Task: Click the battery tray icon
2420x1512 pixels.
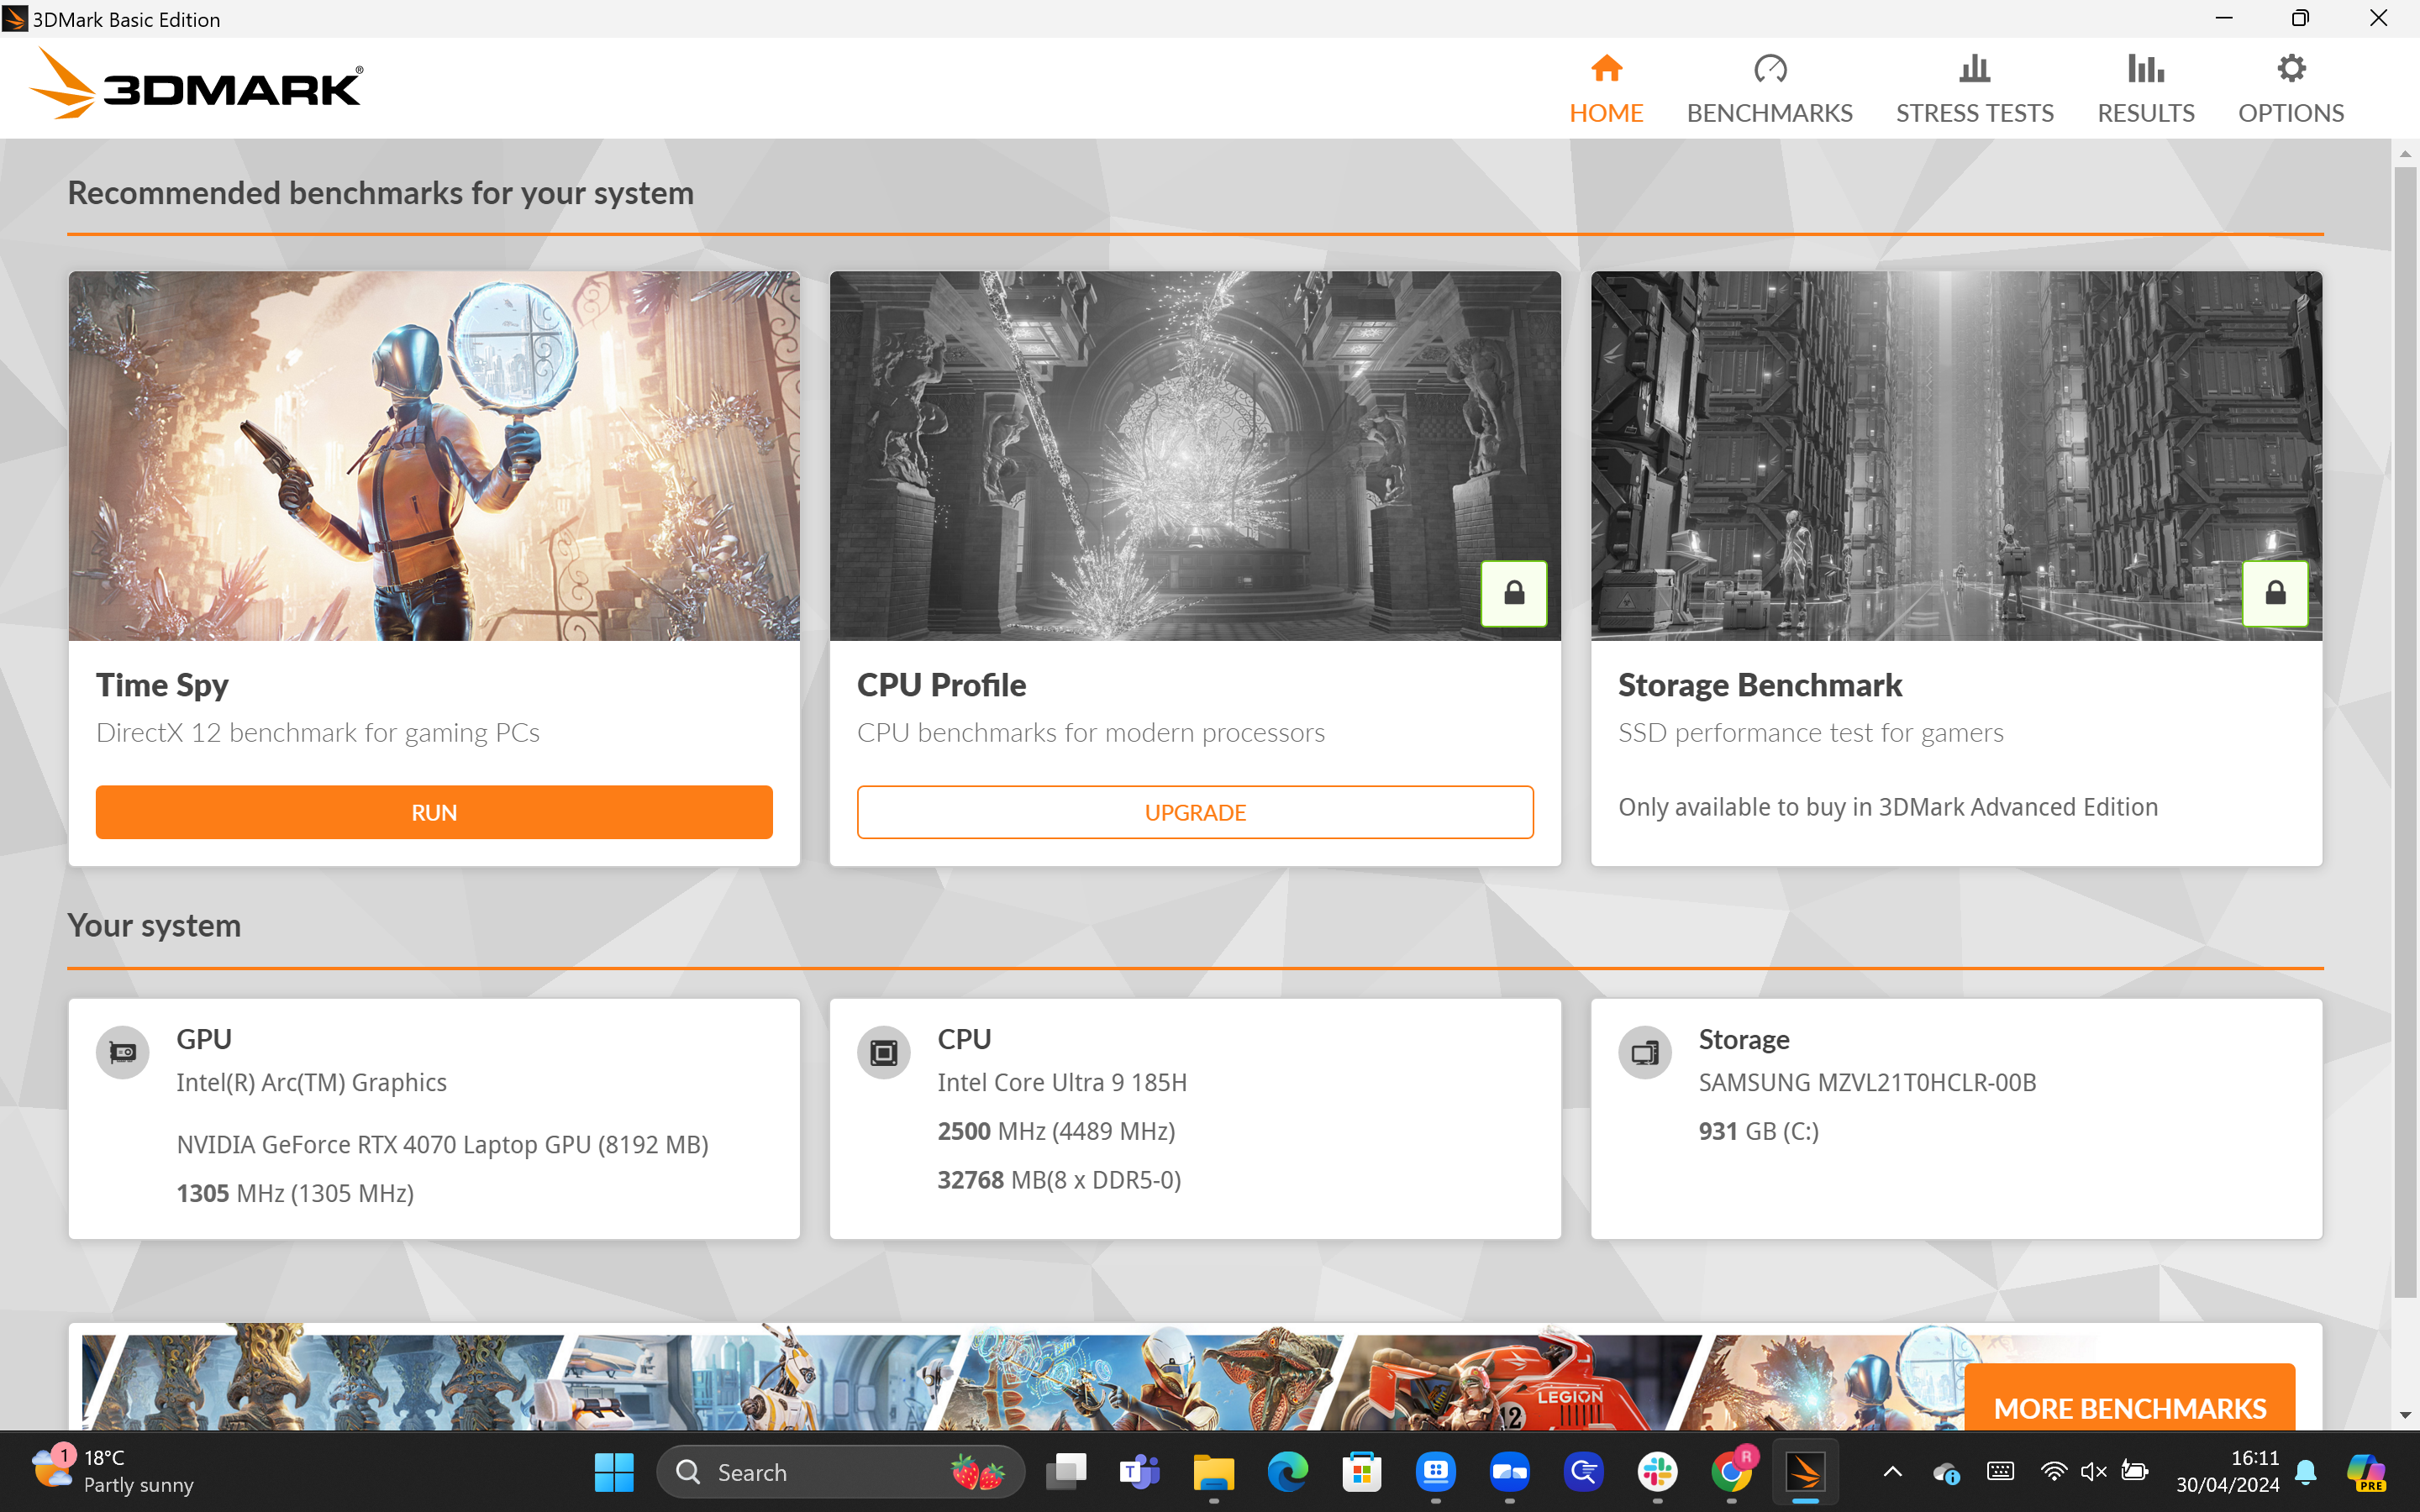Action: [2135, 1471]
